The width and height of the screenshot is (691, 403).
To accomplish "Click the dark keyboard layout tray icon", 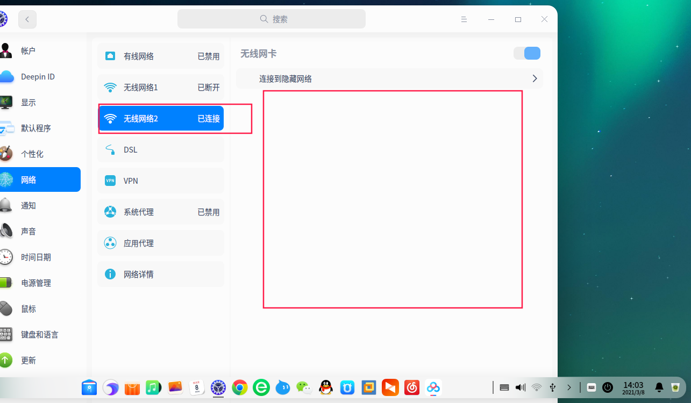I will (x=504, y=387).
